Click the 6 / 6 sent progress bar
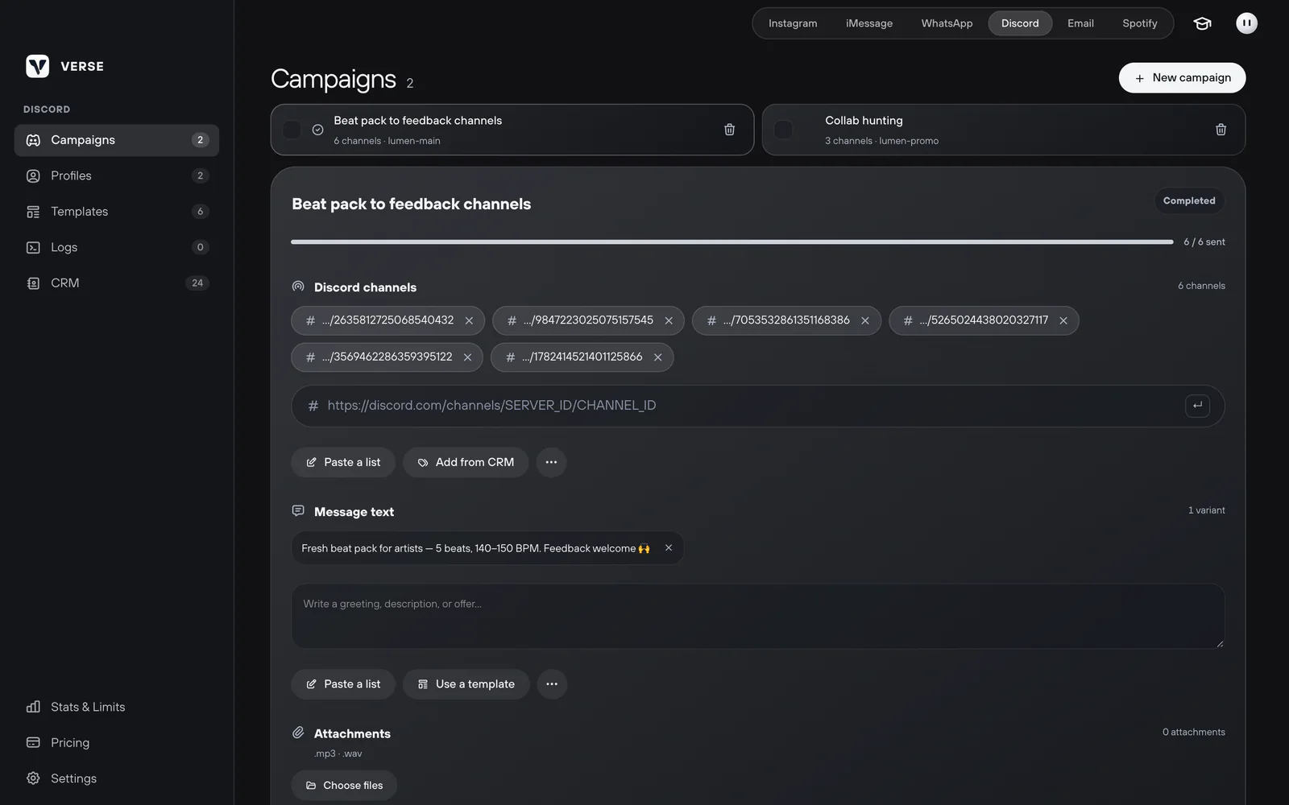The image size is (1289, 805). pyautogui.click(x=732, y=242)
